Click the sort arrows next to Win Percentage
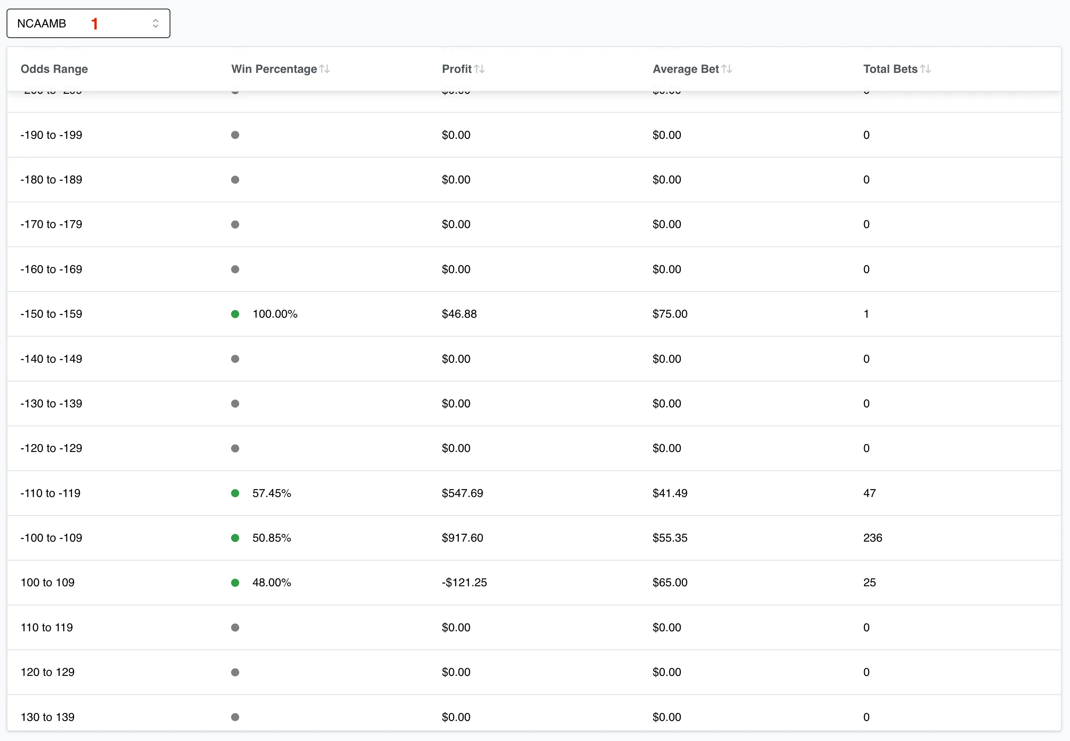The image size is (1070, 741). pyautogui.click(x=325, y=69)
